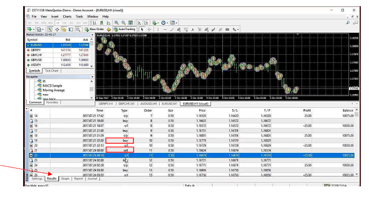Viewport: 382px width, 200px height.
Task: Open the Templates dropdown
Action: [x=173, y=23]
